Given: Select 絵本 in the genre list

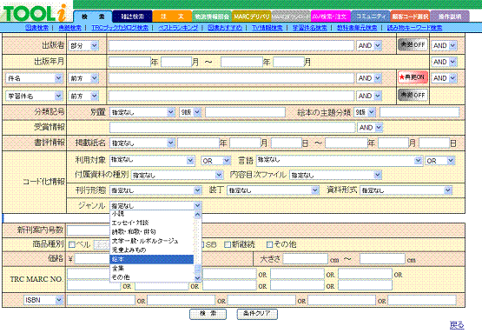Looking at the screenshot, I should click(x=151, y=259).
